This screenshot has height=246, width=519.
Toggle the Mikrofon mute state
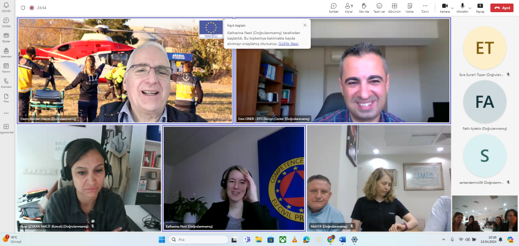coord(462,7)
